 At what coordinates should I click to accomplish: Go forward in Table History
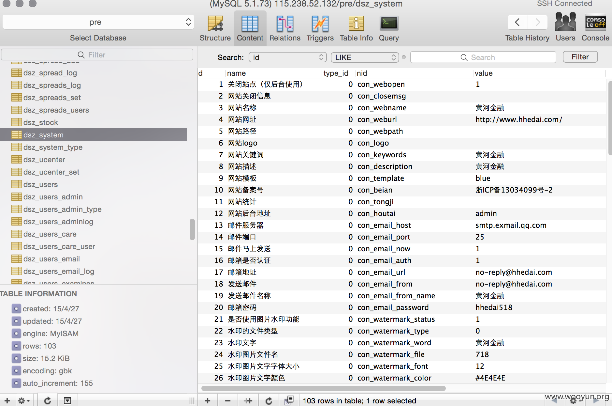point(538,22)
